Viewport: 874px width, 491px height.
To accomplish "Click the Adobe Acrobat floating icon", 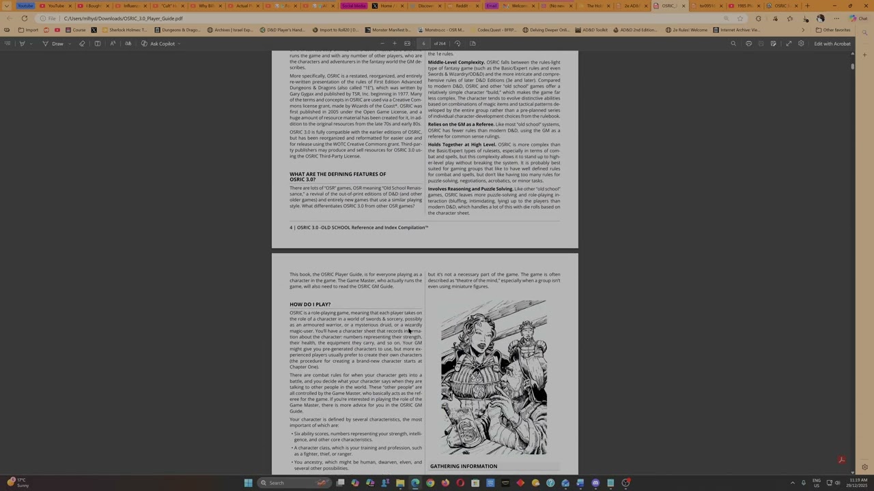I will [841, 460].
